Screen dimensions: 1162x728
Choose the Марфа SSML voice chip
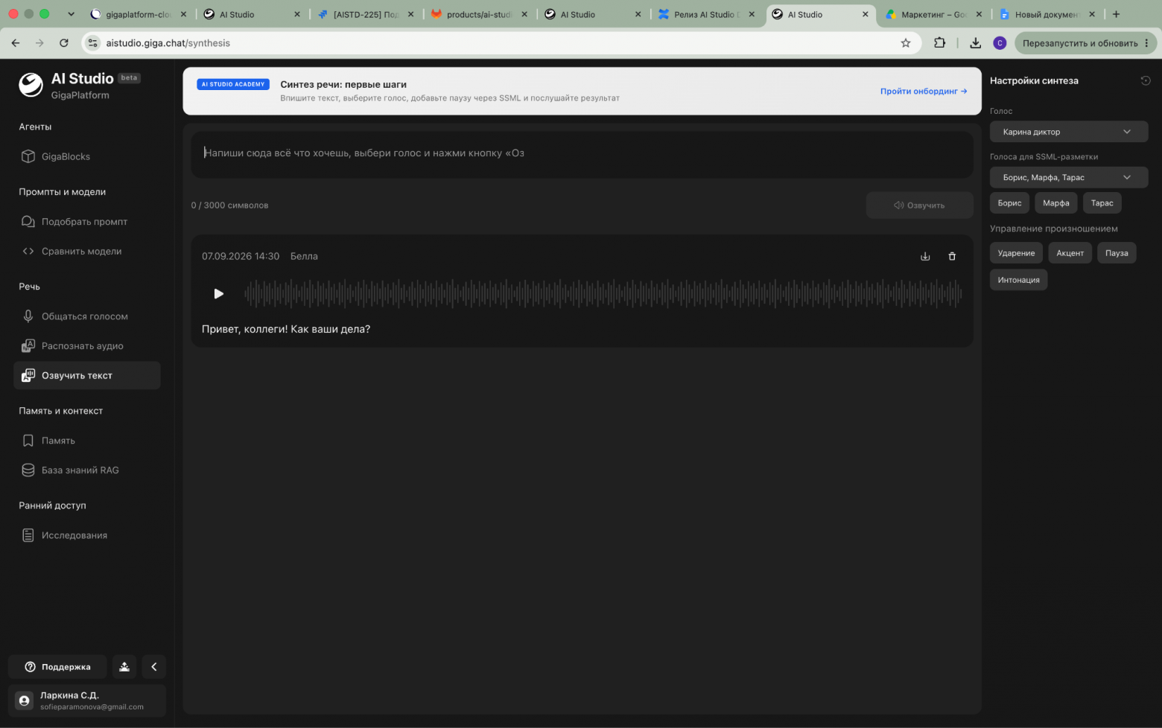1055,202
